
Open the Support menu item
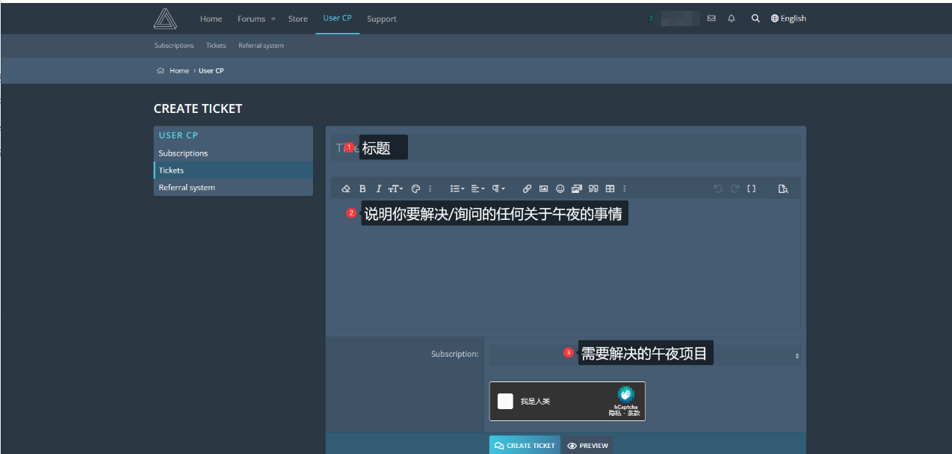(381, 19)
